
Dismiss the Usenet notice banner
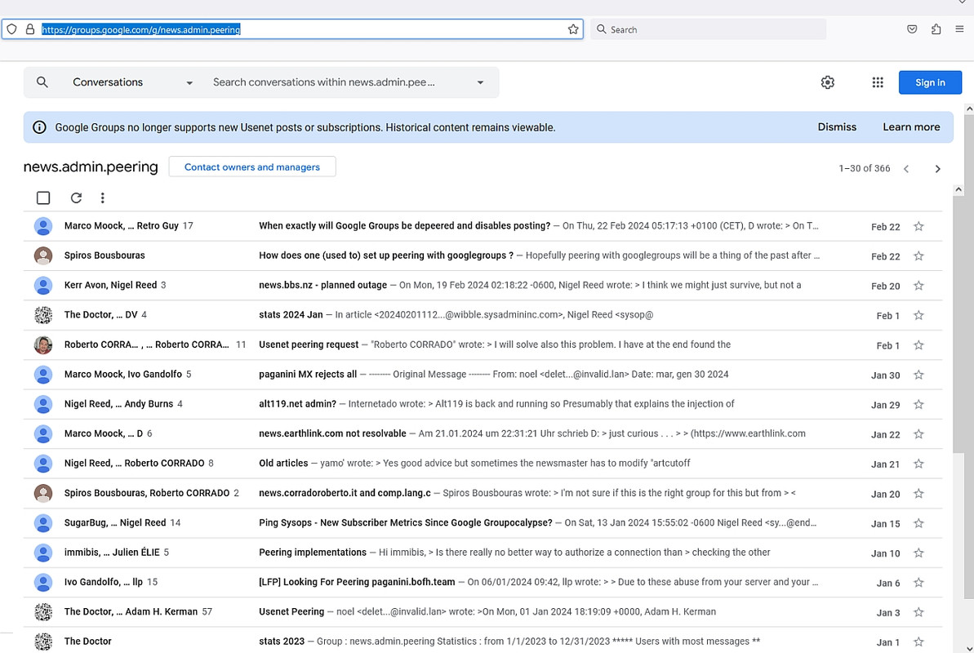click(836, 127)
